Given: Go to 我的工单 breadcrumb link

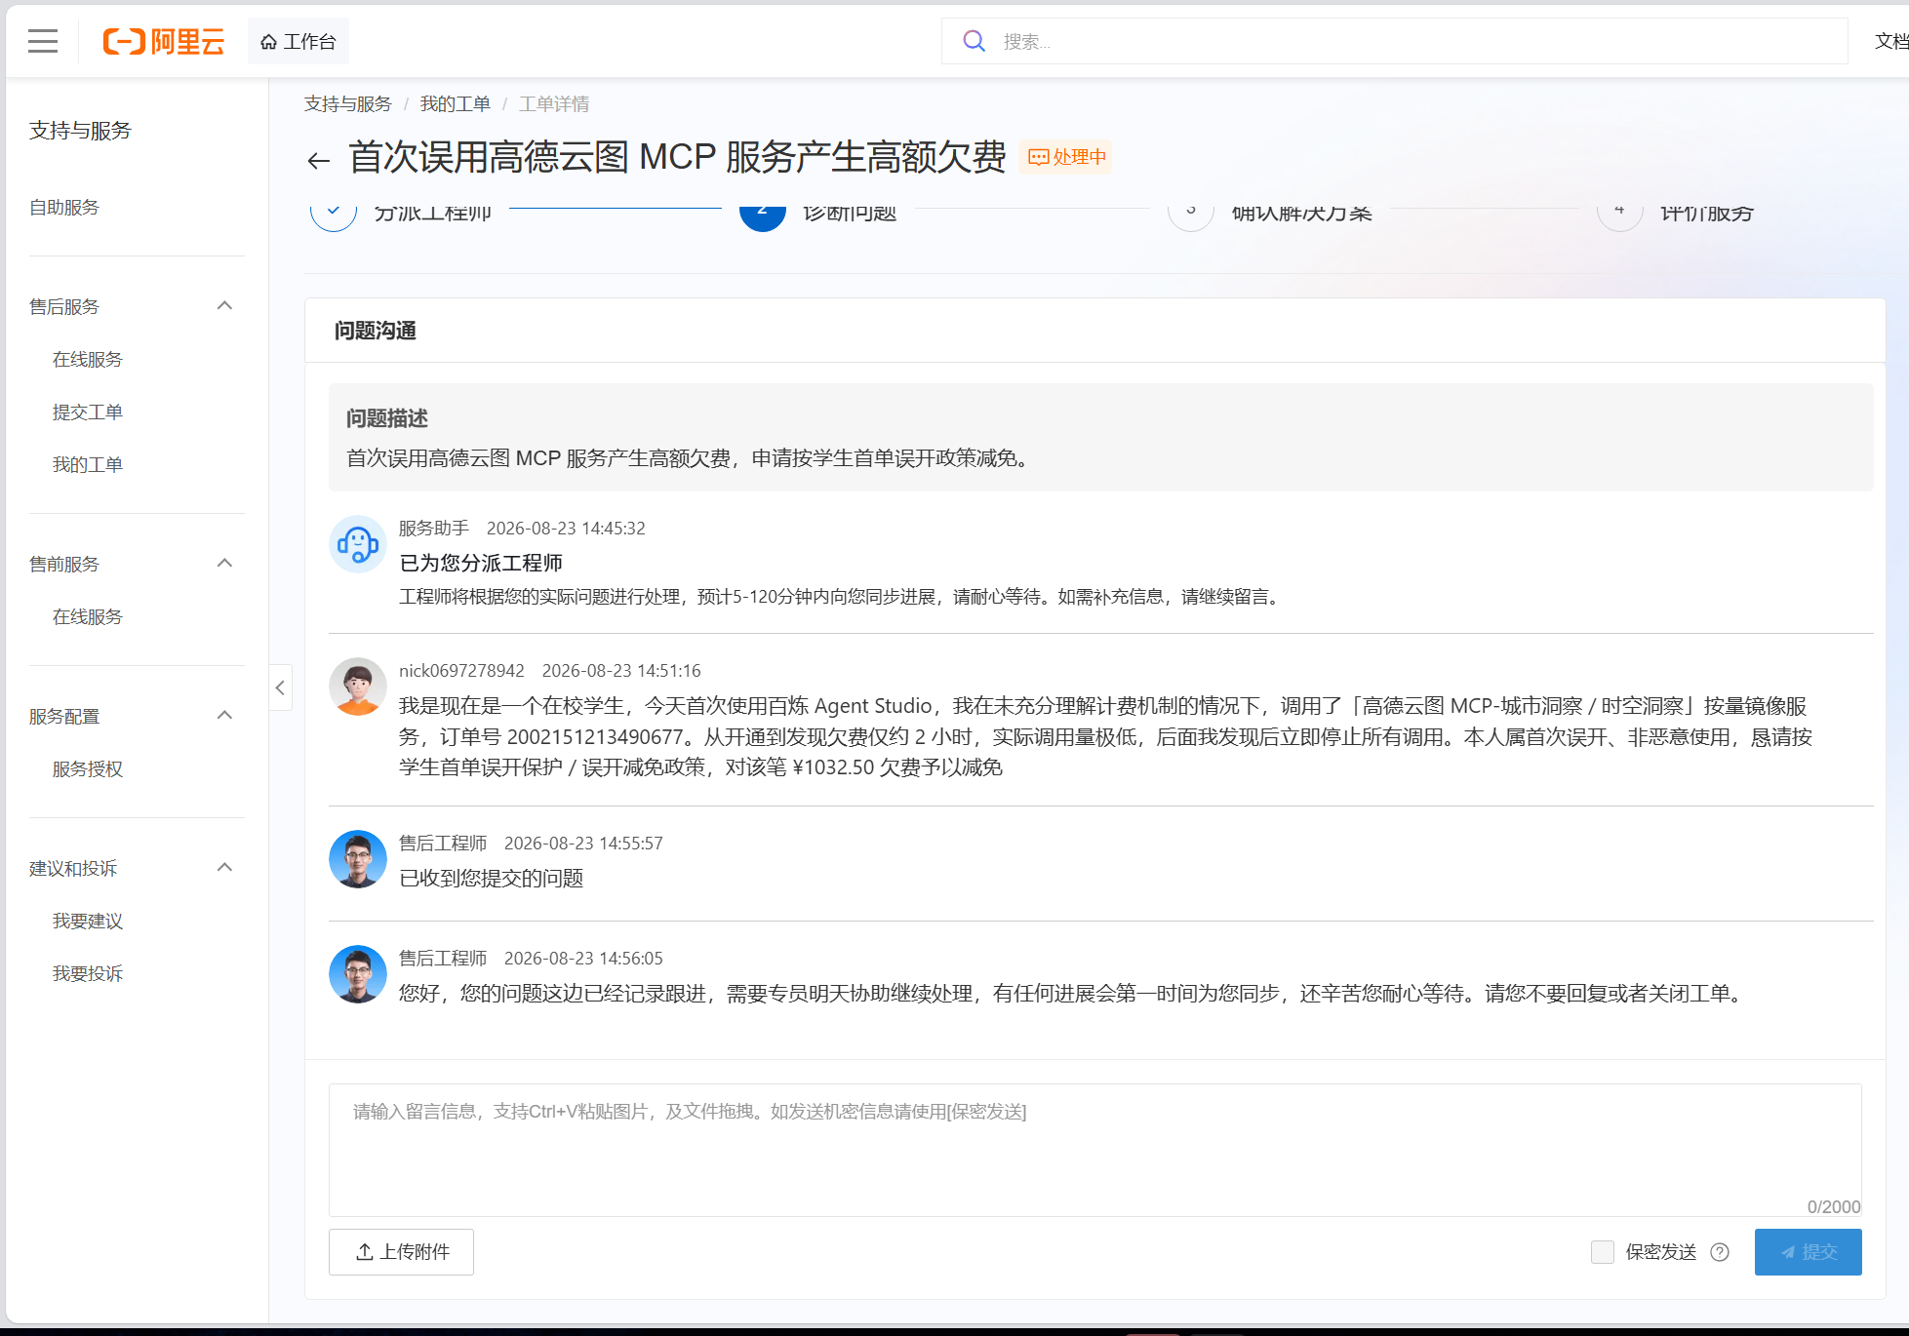Looking at the screenshot, I should pyautogui.click(x=456, y=104).
